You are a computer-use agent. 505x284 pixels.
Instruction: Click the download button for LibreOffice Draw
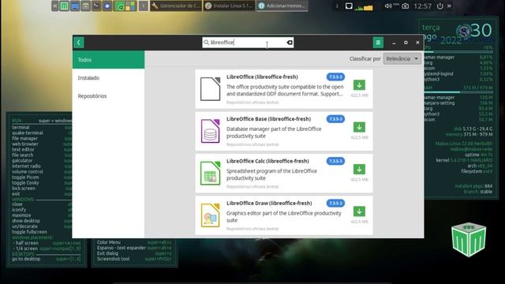(x=359, y=211)
